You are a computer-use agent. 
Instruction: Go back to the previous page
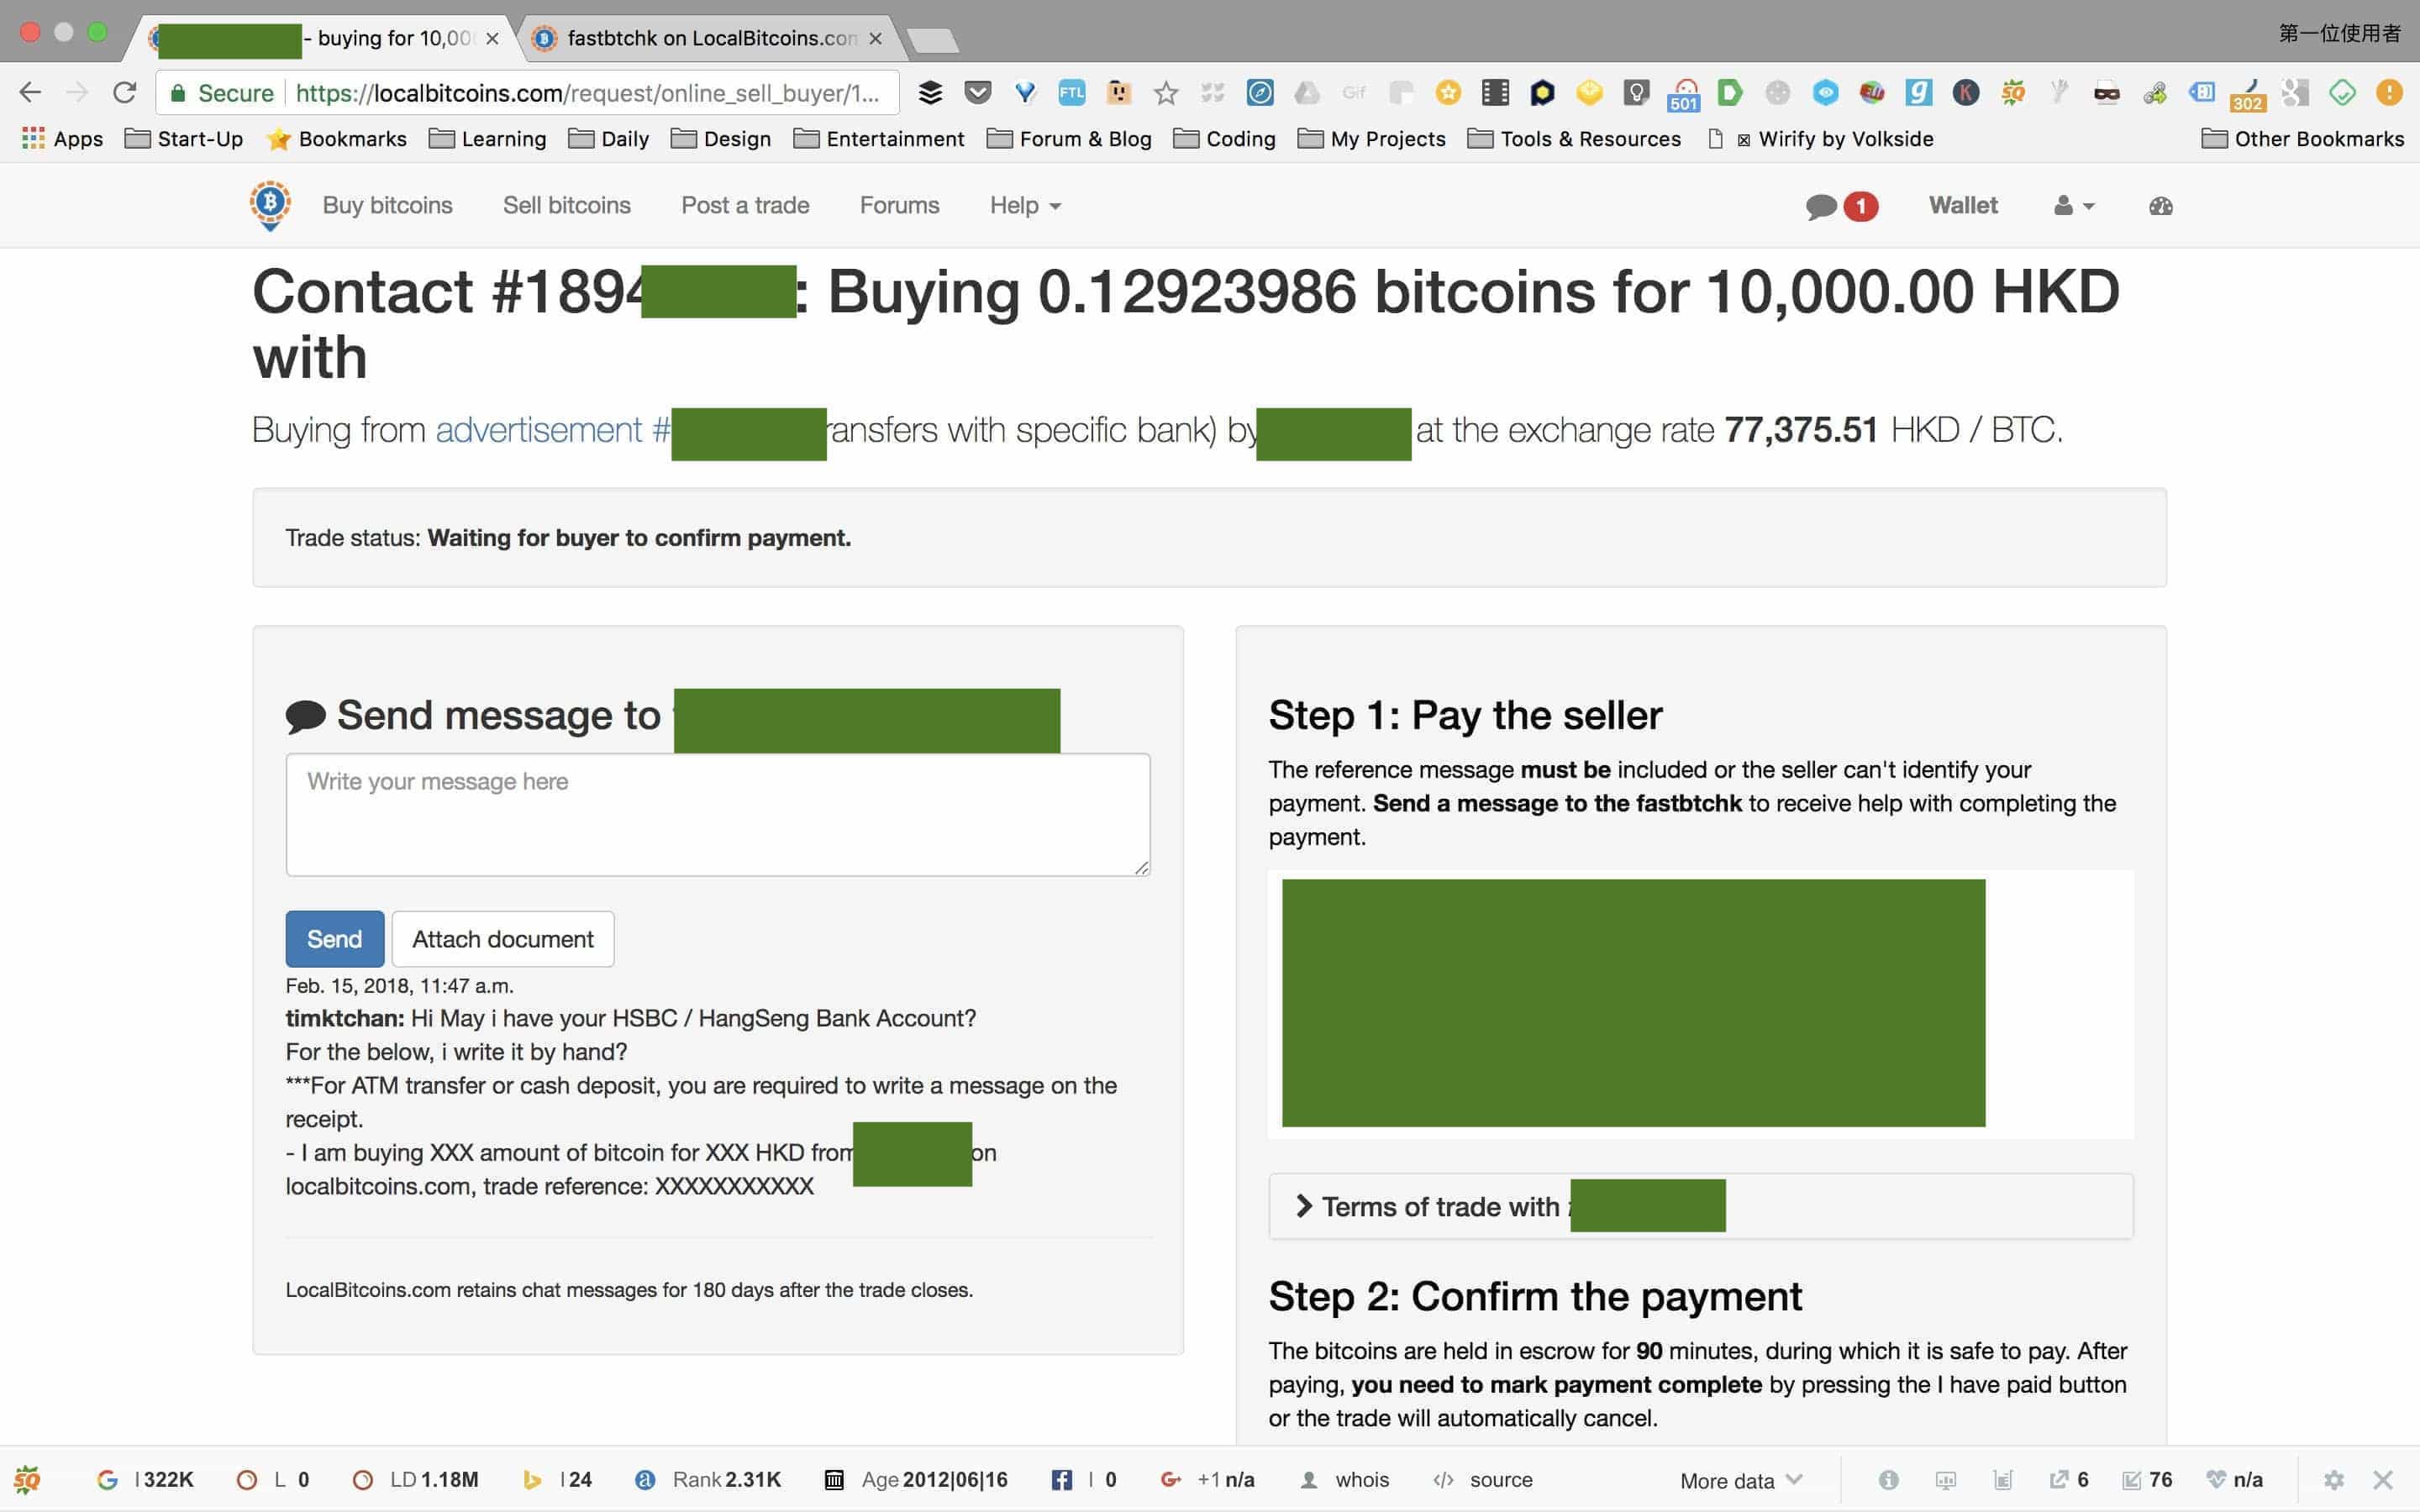tap(30, 93)
